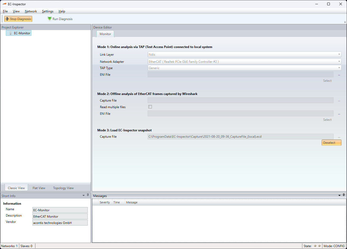
Task: Click the Stop Diagnosis toolbar button
Action: 18,19
